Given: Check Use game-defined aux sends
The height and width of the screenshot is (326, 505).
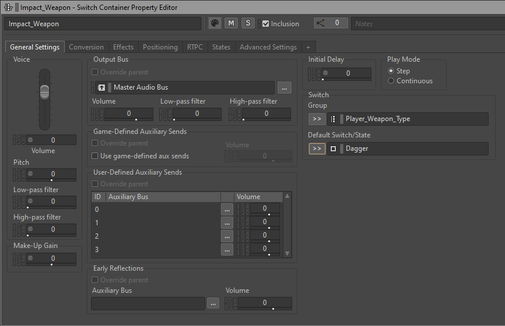Looking at the screenshot, I should [94, 156].
